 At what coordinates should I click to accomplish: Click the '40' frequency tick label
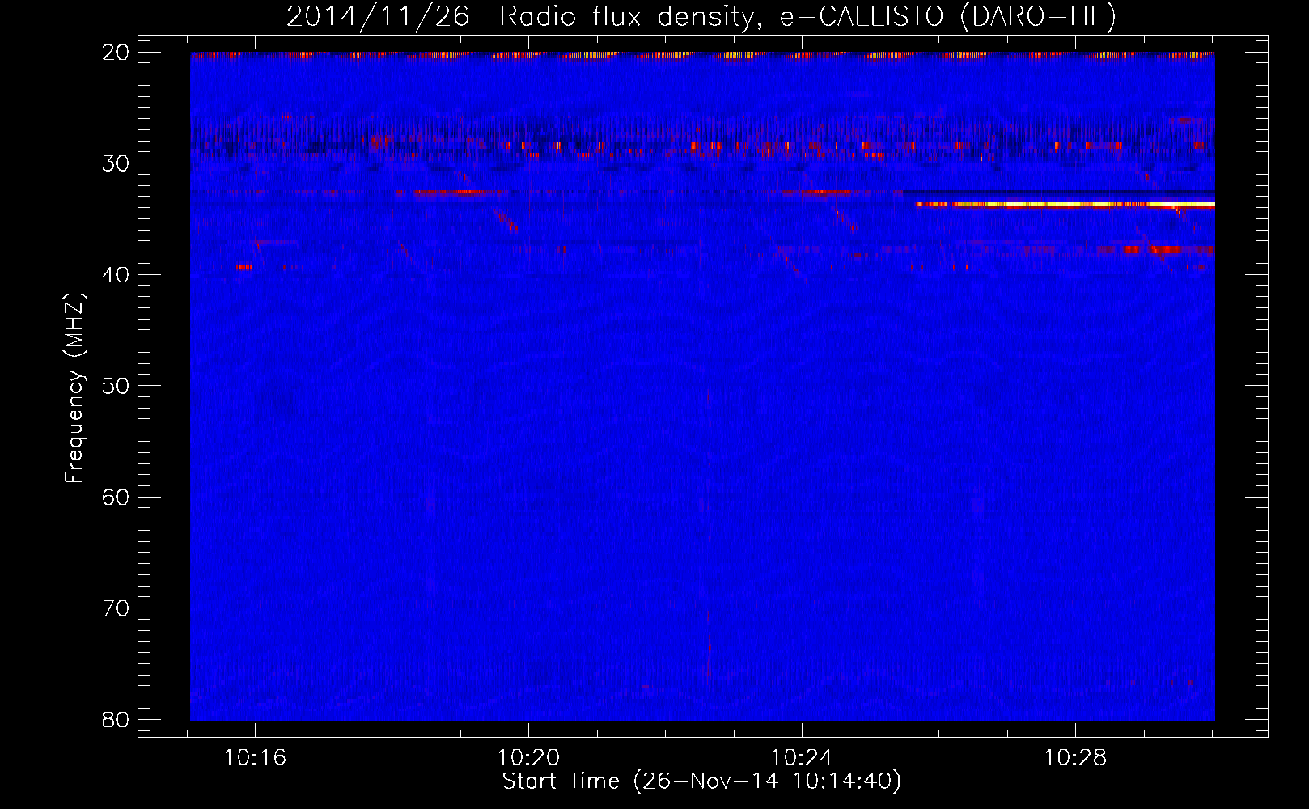pos(116,275)
